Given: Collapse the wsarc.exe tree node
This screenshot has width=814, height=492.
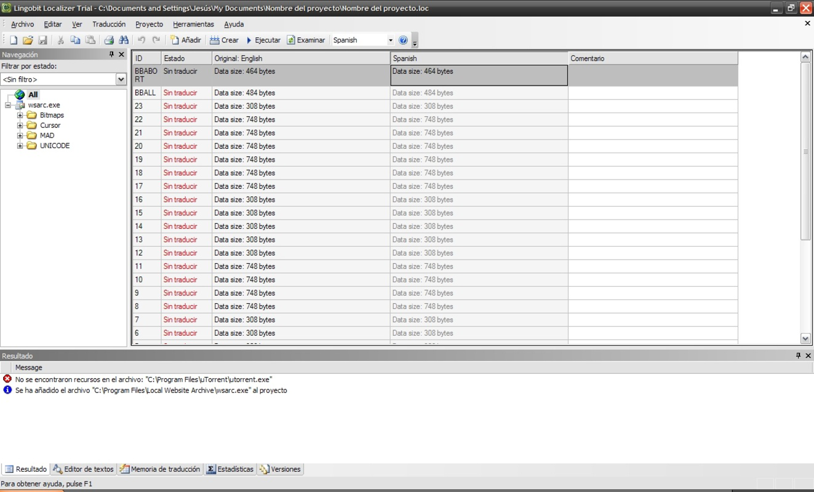Looking at the screenshot, I should pos(6,105).
